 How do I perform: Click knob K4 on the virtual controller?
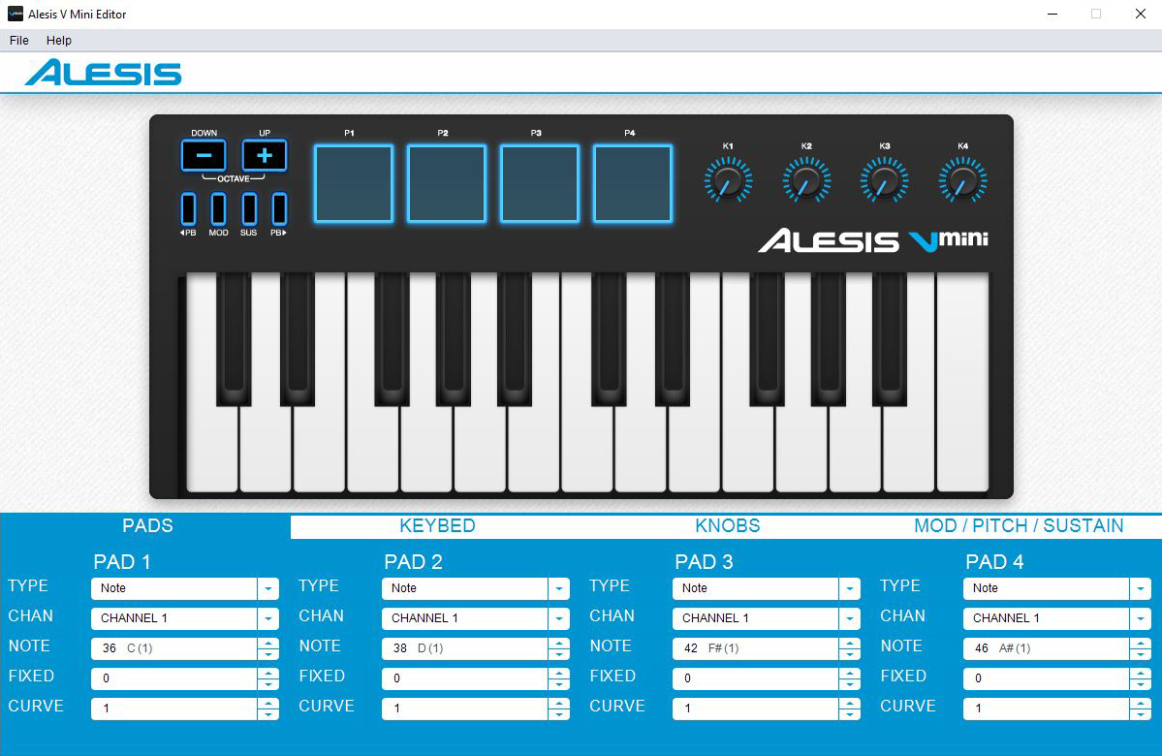tap(962, 178)
